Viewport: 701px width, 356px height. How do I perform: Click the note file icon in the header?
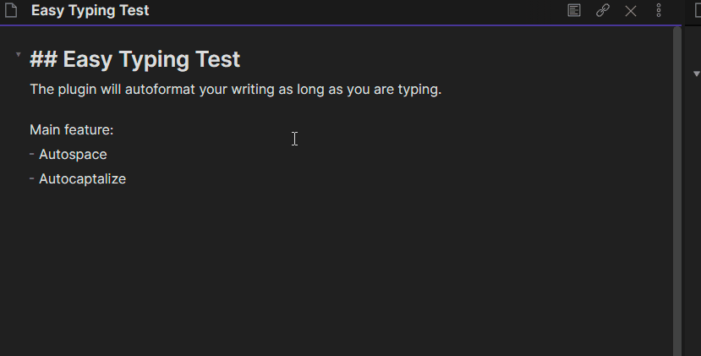(11, 10)
